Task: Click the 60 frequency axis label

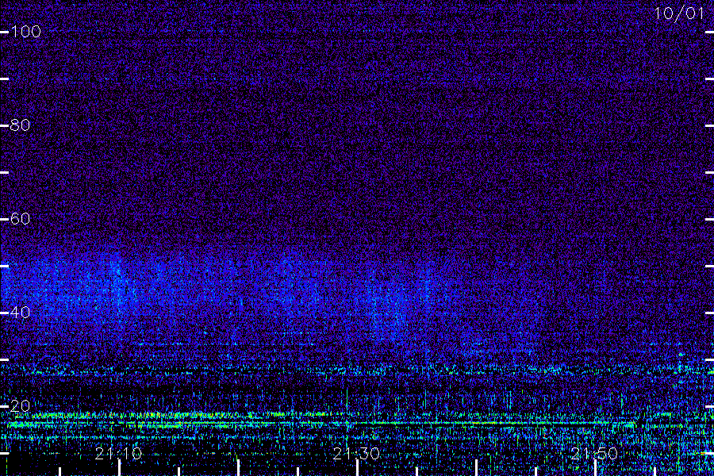Action: coord(20,219)
